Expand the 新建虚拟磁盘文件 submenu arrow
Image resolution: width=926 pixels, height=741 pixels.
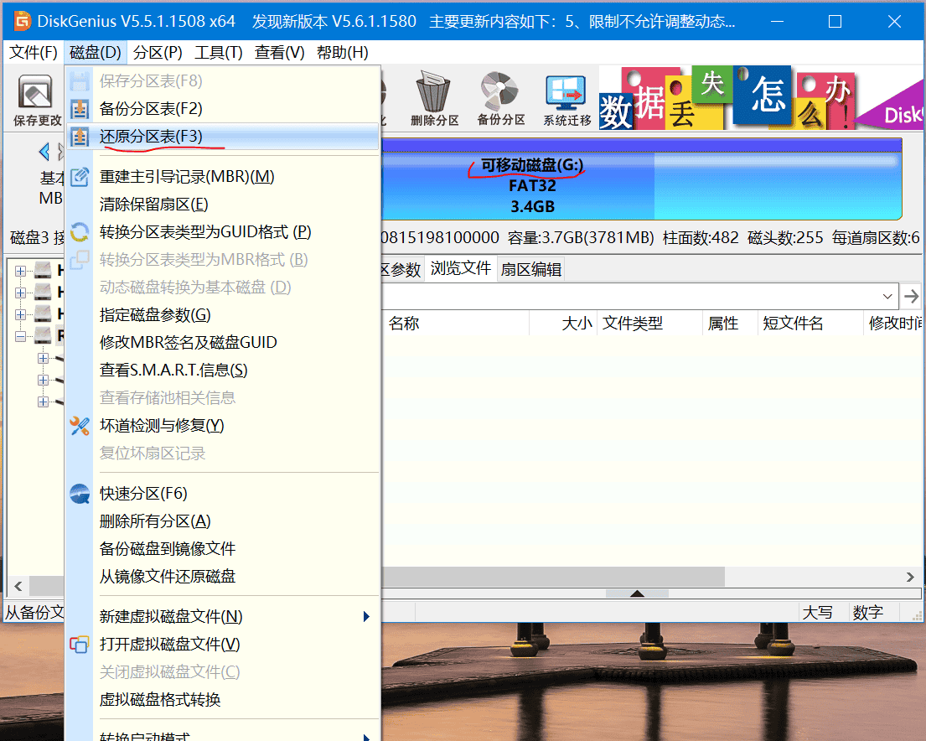tap(366, 617)
